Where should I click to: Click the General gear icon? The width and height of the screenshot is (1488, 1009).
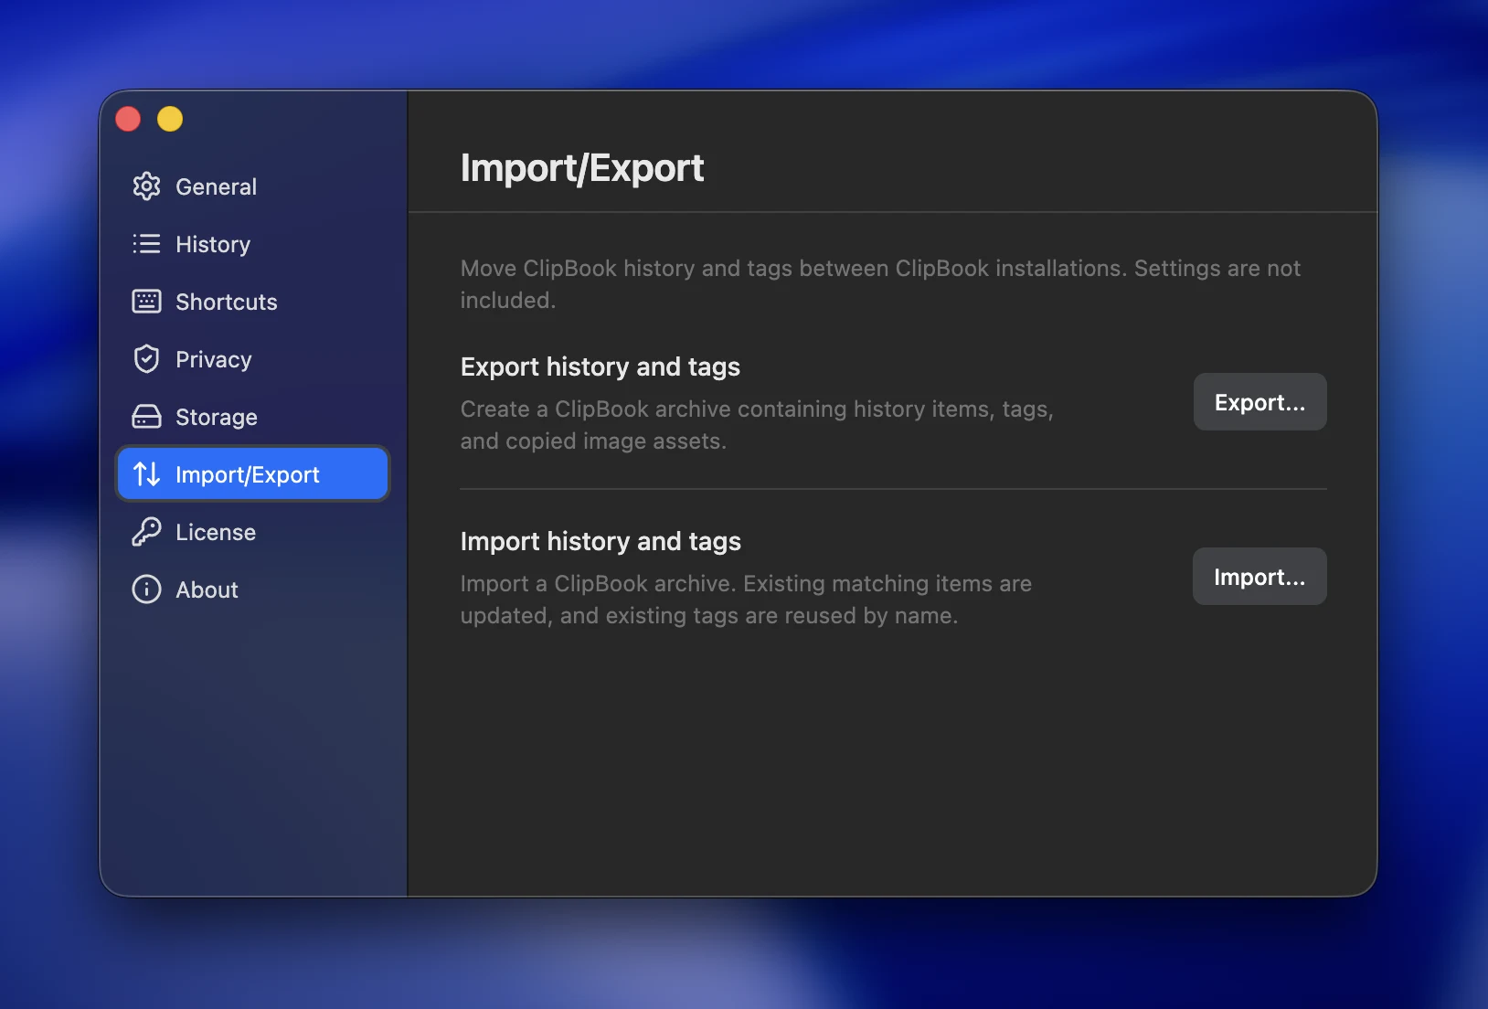click(x=146, y=186)
